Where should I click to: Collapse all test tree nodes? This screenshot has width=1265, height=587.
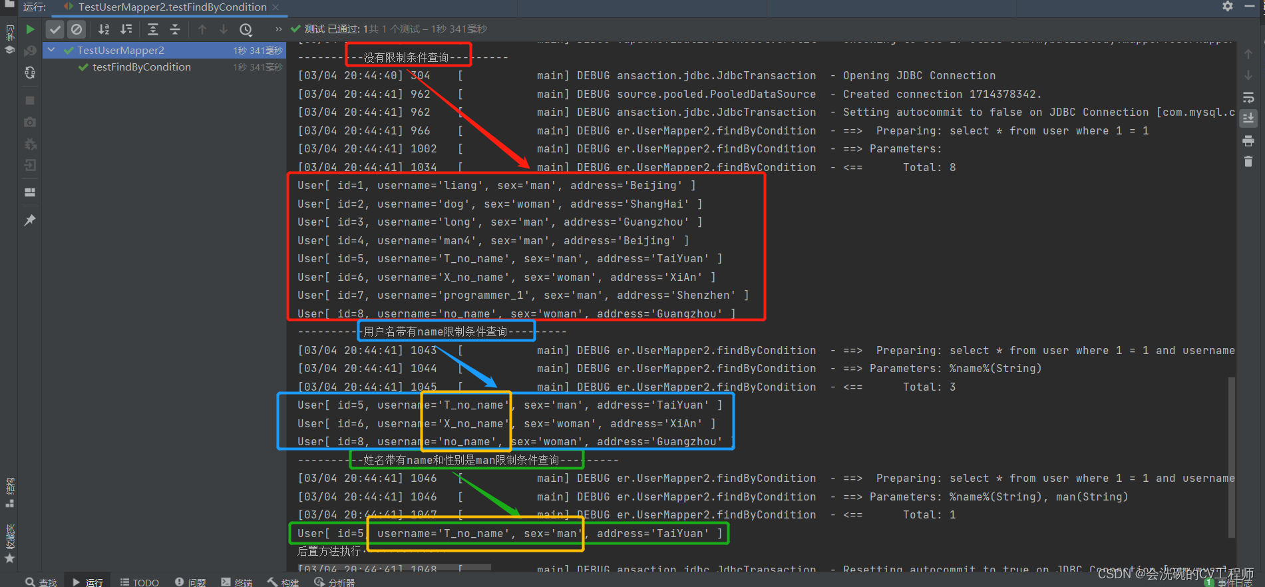[x=175, y=29]
